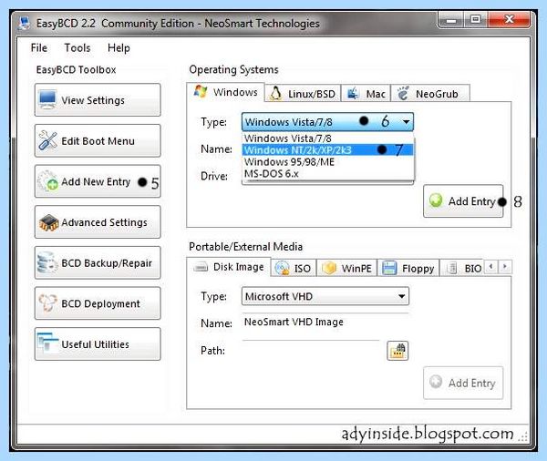Select the Floppy tab

coord(408,268)
